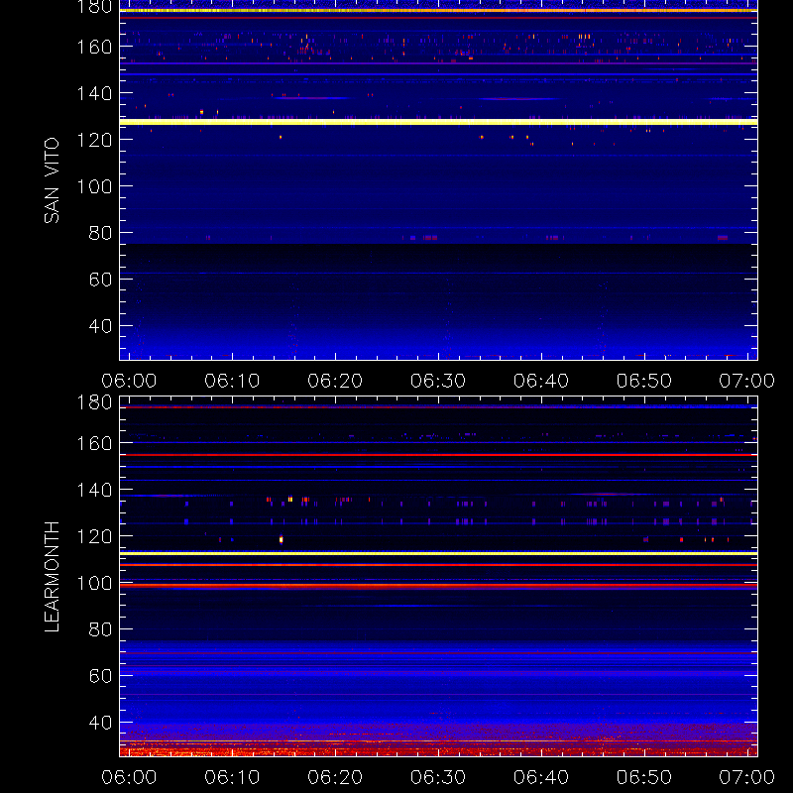Screen dimensions: 793x793
Task: Pick 07:00 time label under Learmonth plot
Action: (x=747, y=777)
